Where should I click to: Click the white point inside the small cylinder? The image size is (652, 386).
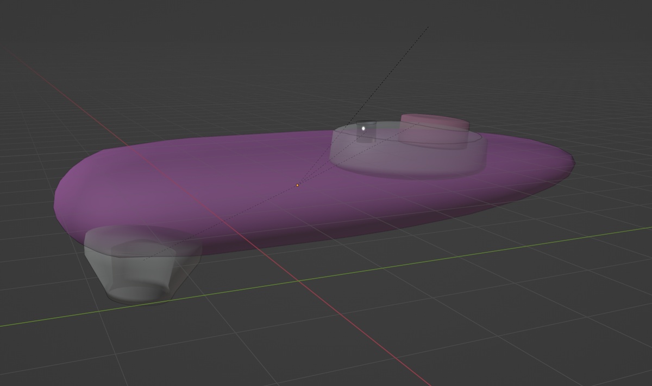click(363, 128)
